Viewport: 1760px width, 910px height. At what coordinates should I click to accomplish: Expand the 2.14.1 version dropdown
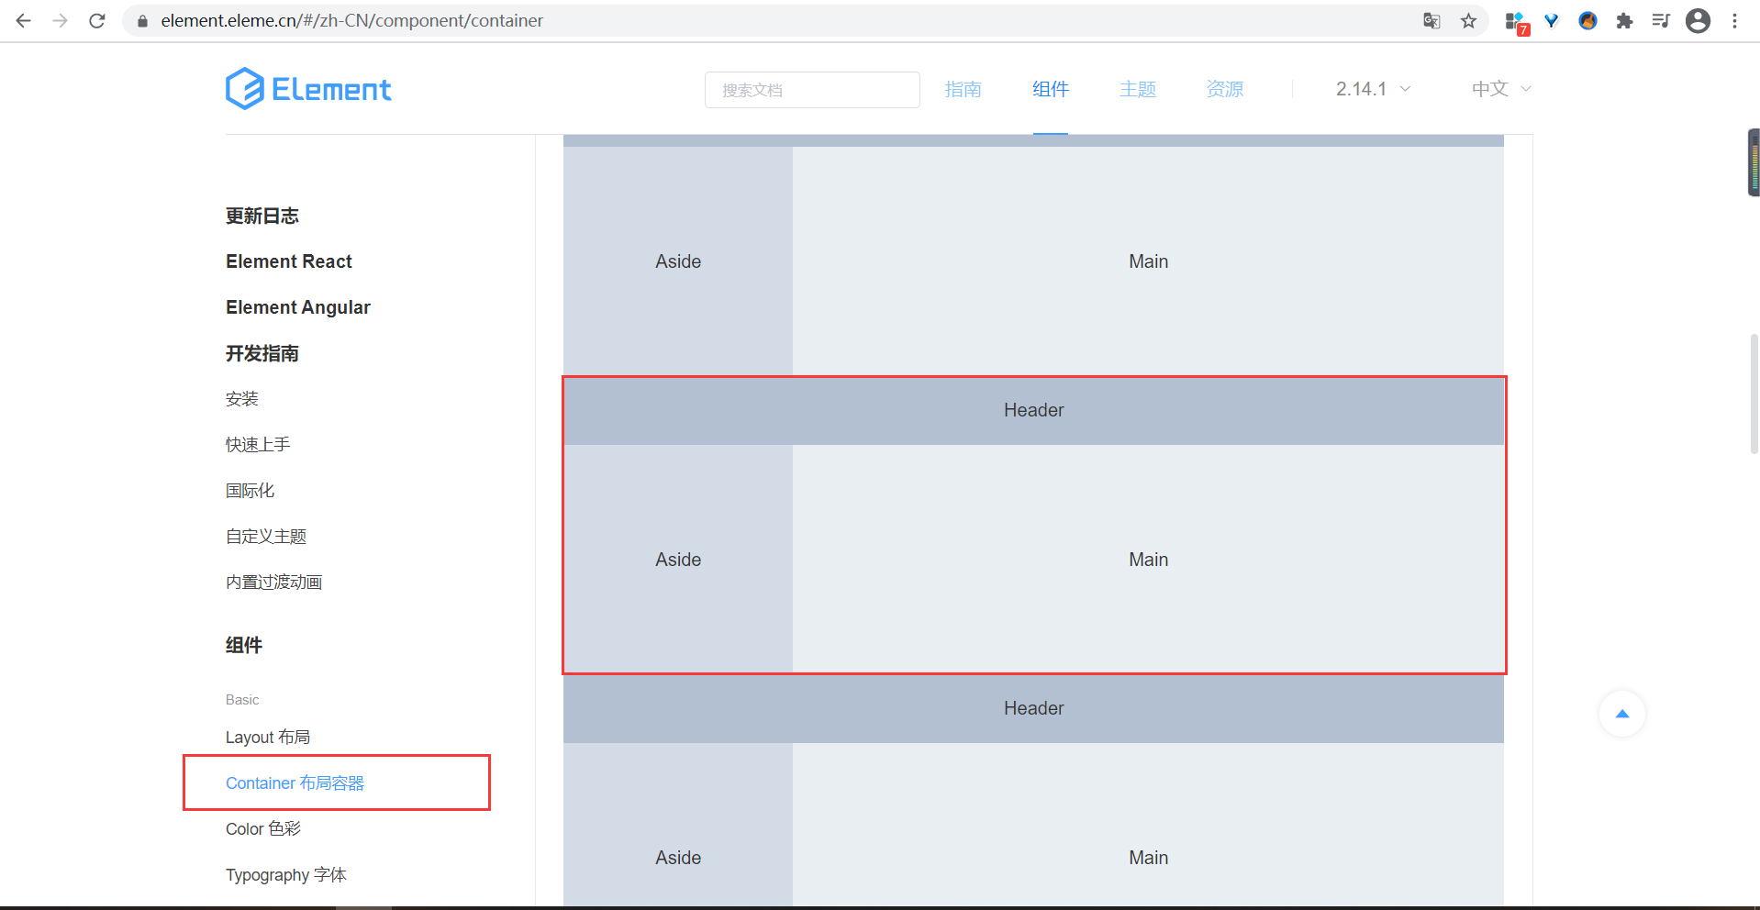tap(1373, 89)
